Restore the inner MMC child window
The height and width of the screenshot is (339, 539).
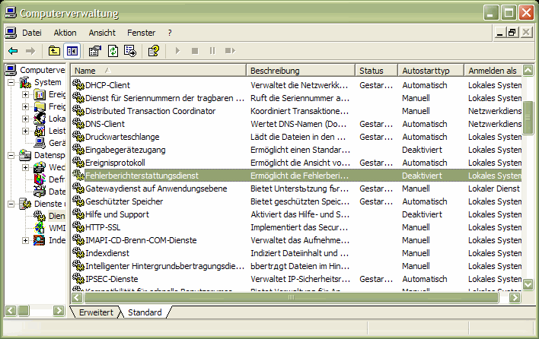pyautogui.click(x=512, y=33)
